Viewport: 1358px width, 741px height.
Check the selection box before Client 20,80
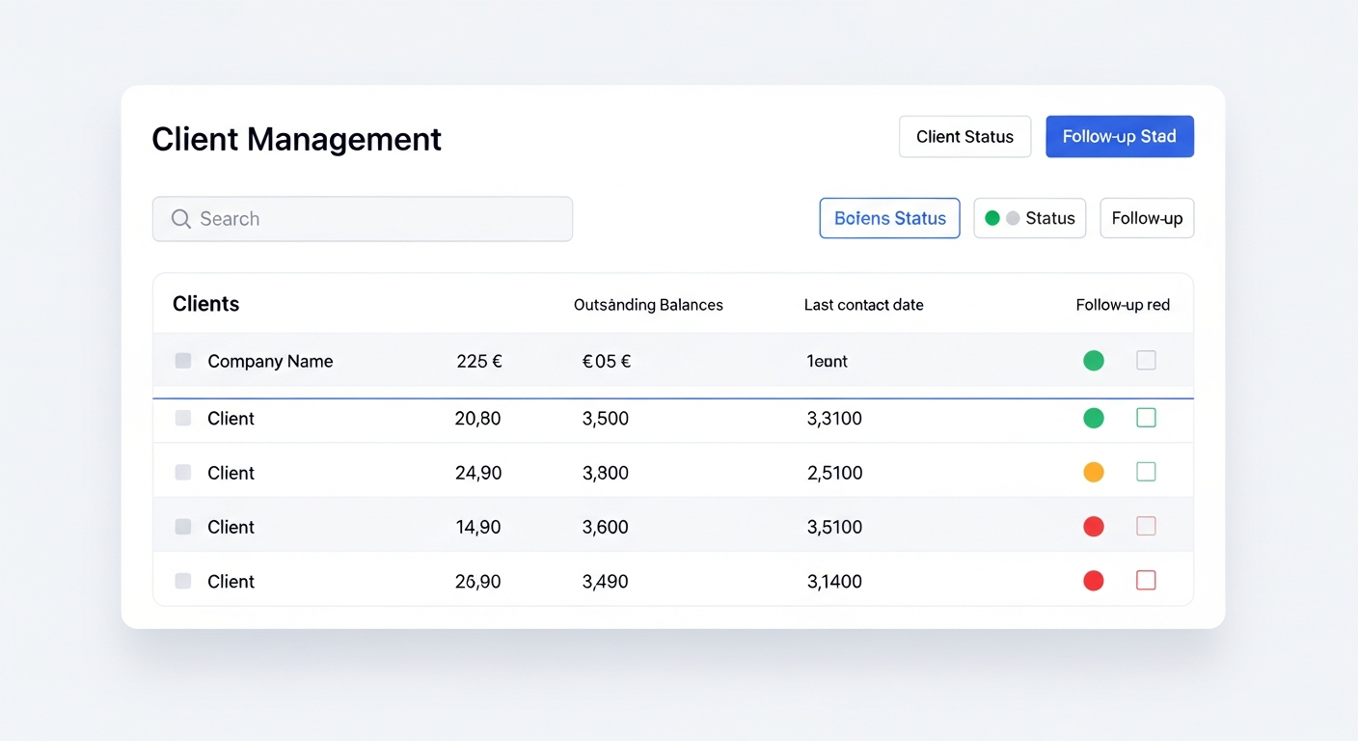coord(183,418)
